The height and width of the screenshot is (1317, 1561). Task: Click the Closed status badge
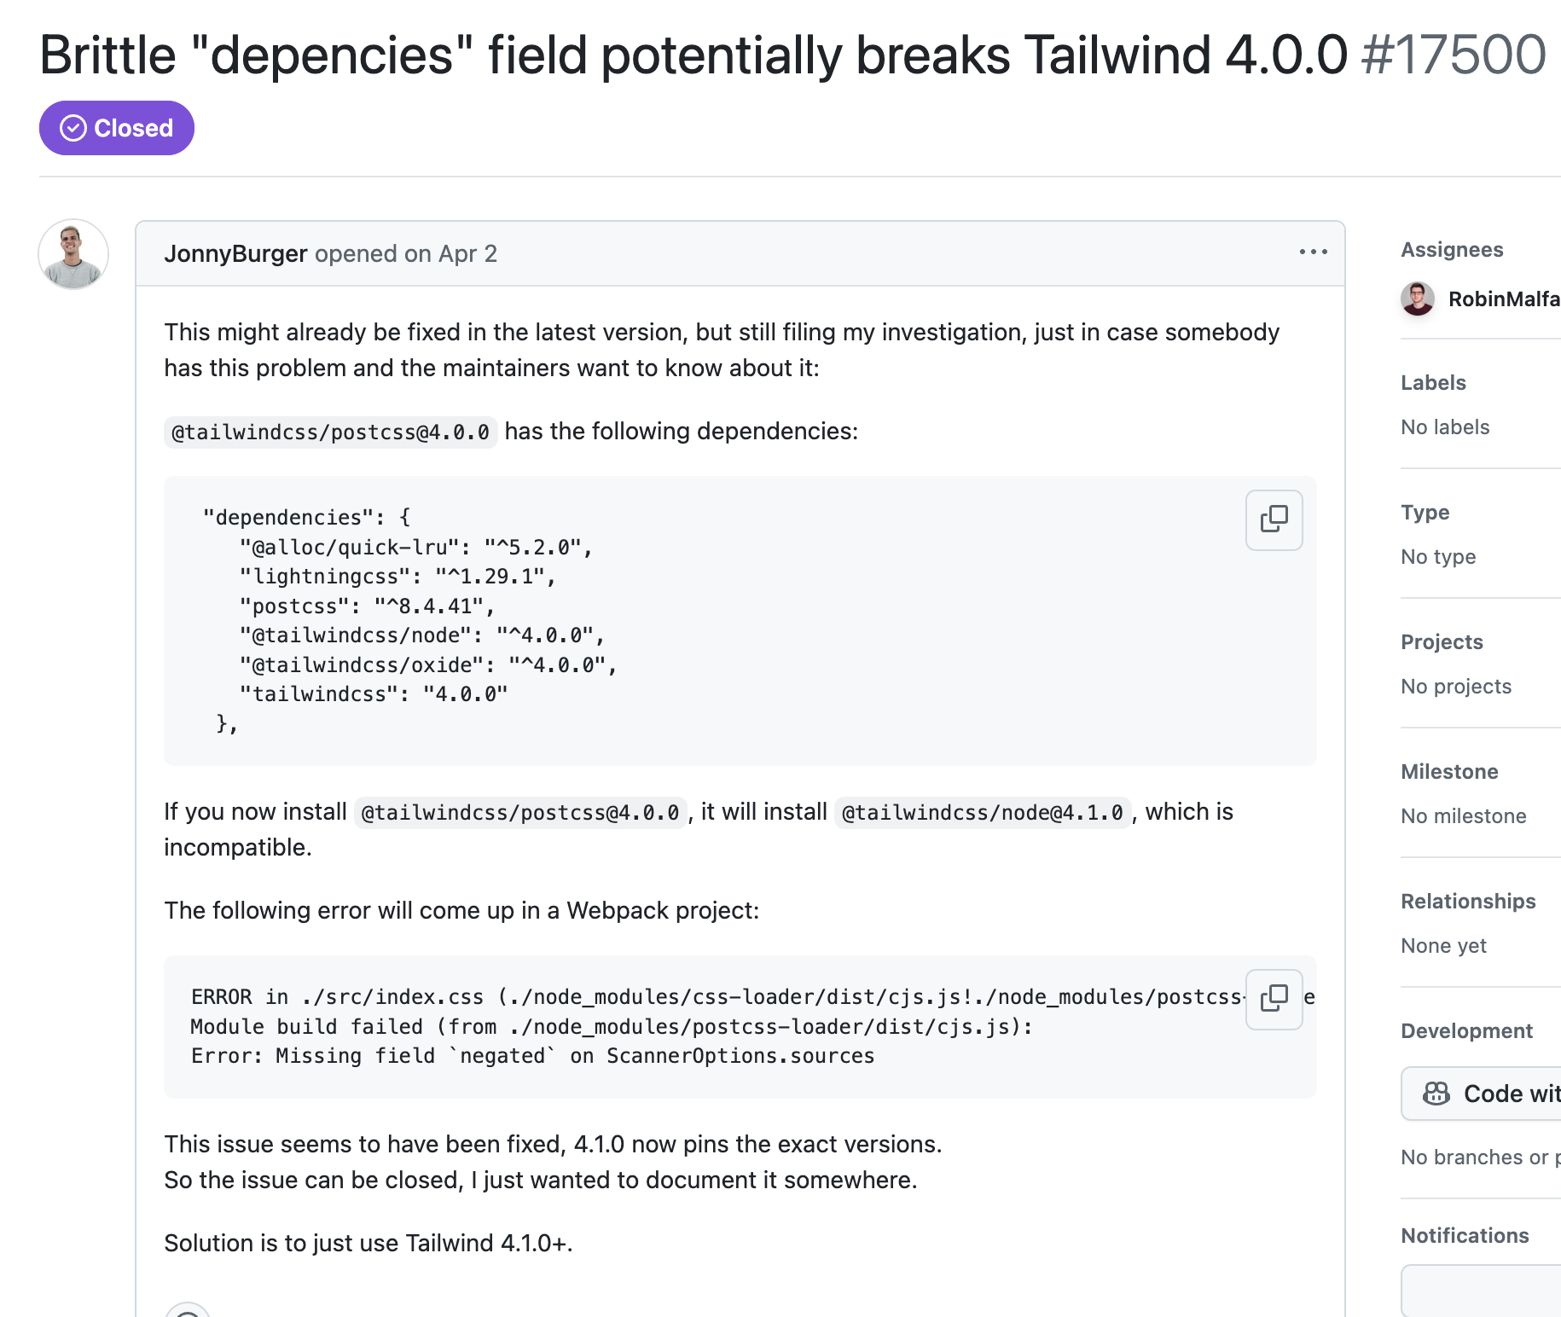coord(117,128)
